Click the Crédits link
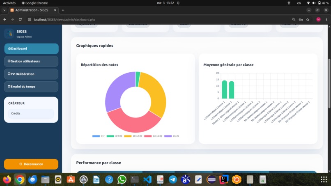The height and width of the screenshot is (186, 331). tap(31, 113)
